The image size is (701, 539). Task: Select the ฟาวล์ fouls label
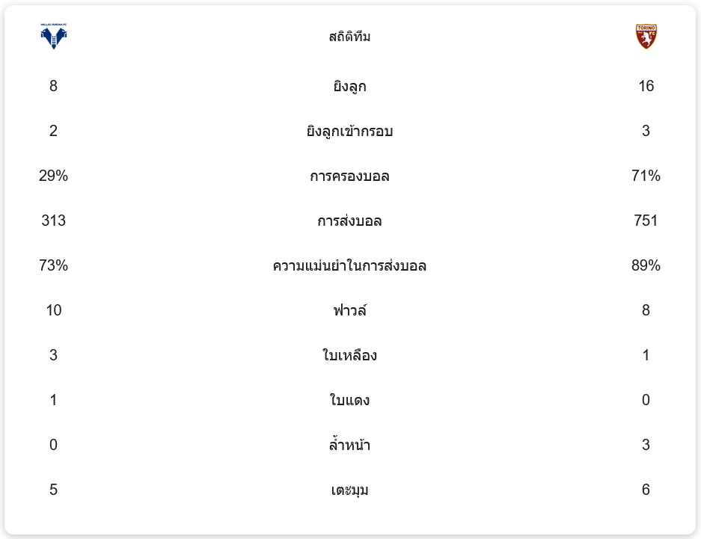pos(349,310)
